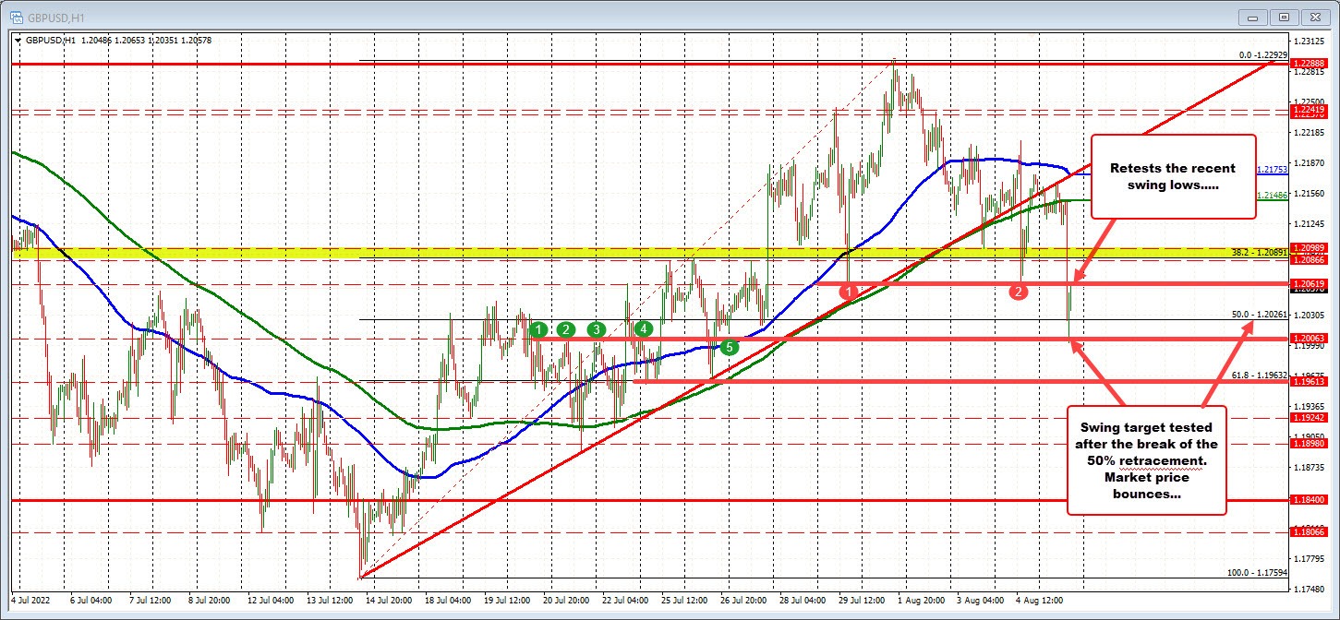Image resolution: width=1340 pixels, height=620 pixels.
Task: Click the '4 Jul 2022' time axis label
Action: click(28, 600)
